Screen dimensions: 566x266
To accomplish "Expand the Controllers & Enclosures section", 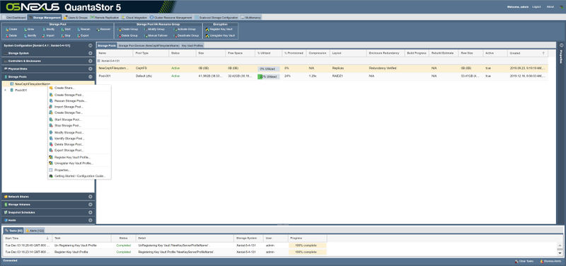I will (91, 61).
